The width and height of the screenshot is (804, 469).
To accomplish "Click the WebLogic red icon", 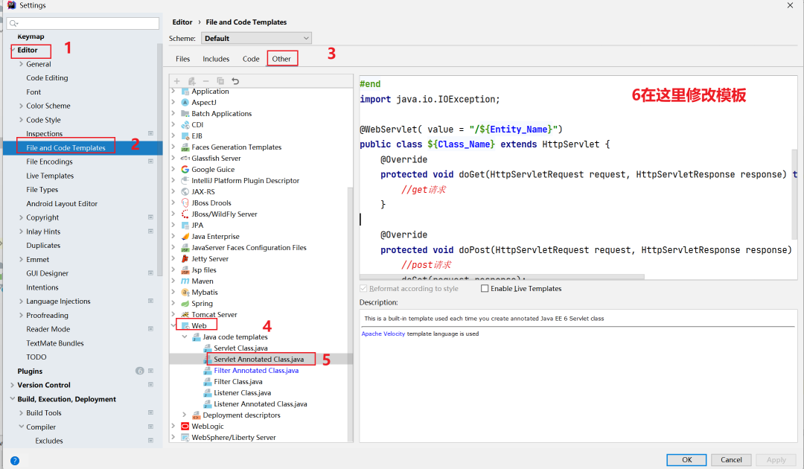I will 185,427.
